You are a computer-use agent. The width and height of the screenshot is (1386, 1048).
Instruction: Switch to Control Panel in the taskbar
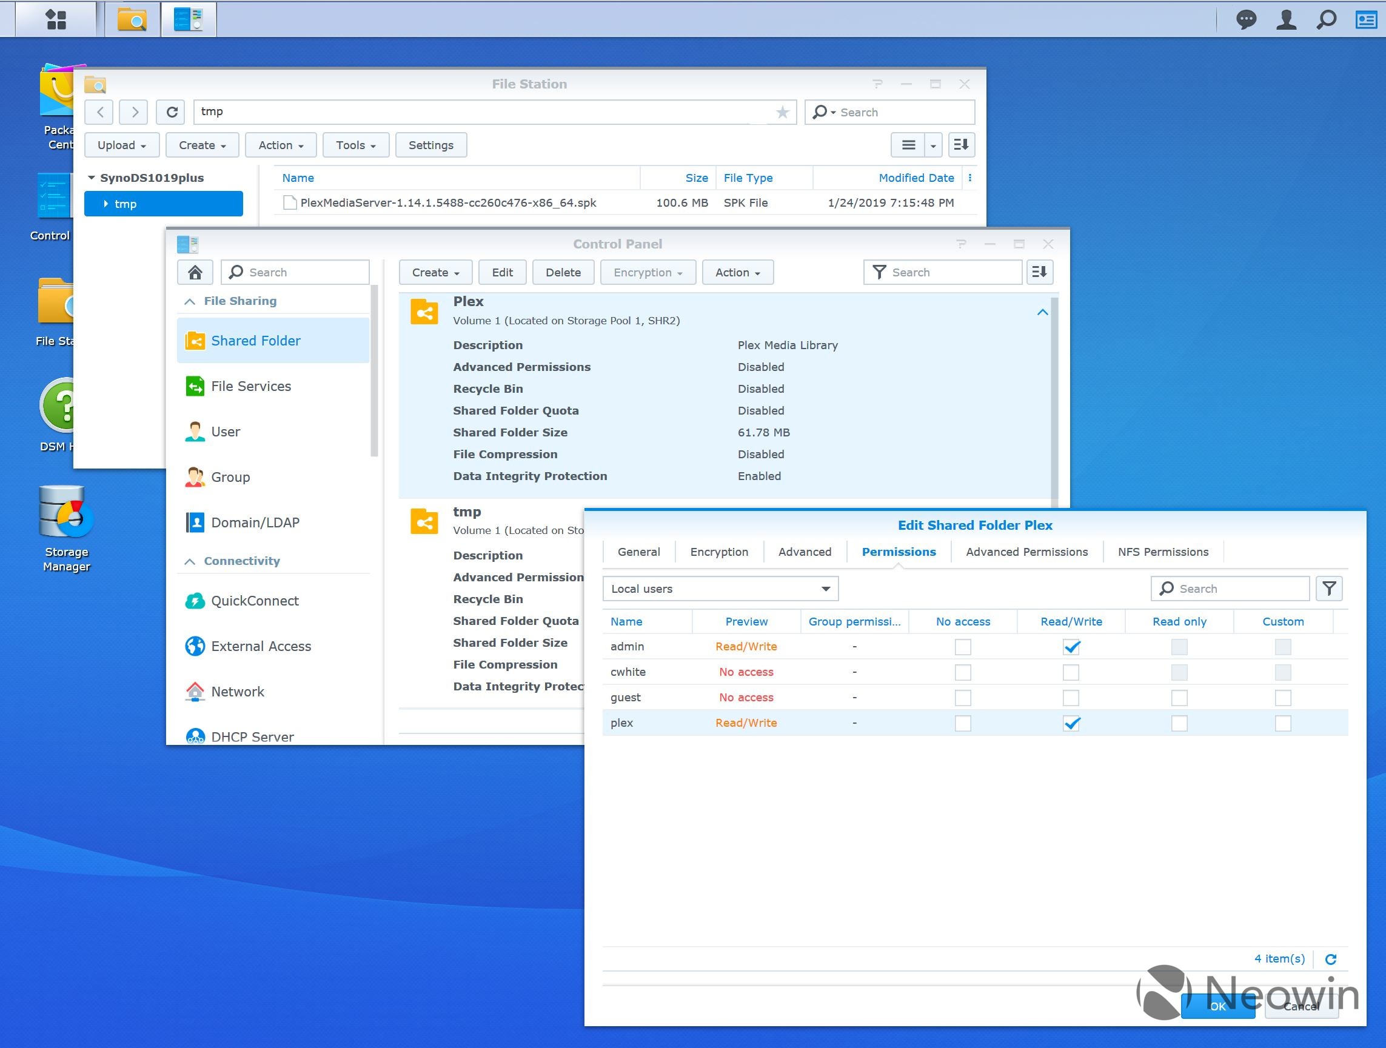pyautogui.click(x=189, y=19)
